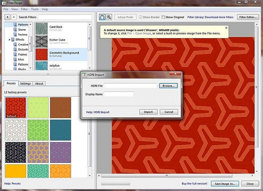The height and width of the screenshot is (191, 263).
Task: Click the Frames category book icon
Action: pyautogui.click(x=15, y=54)
